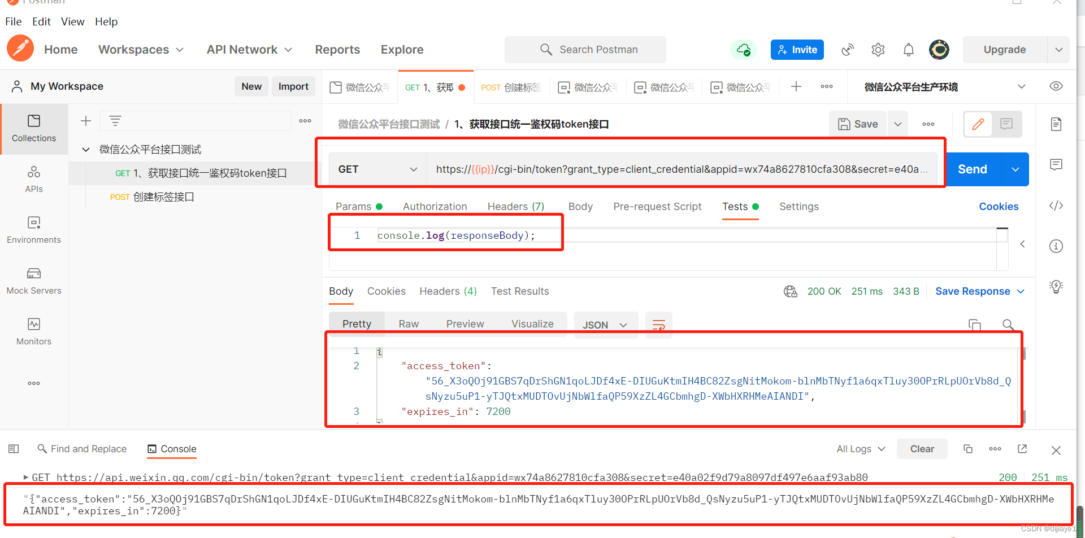Open sync status cloud icon
Image resolution: width=1085 pixels, height=538 pixels.
point(744,50)
